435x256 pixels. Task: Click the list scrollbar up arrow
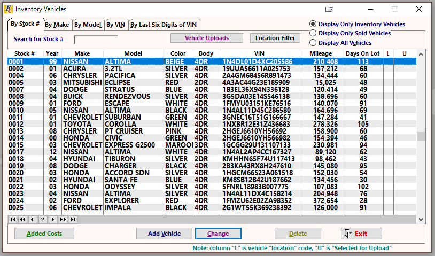pos(421,54)
